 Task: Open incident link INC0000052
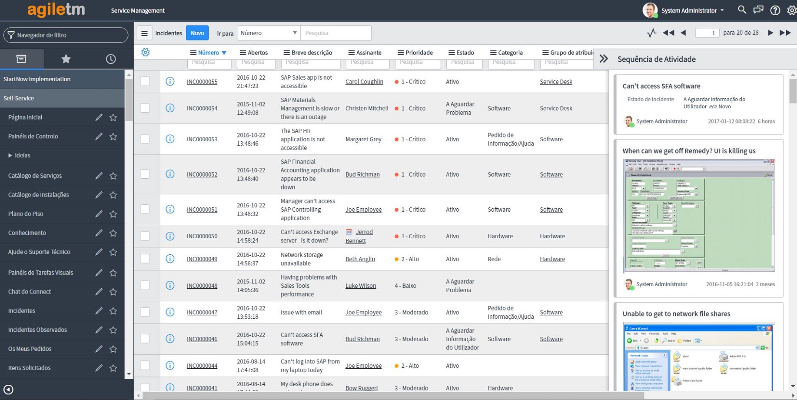202,174
